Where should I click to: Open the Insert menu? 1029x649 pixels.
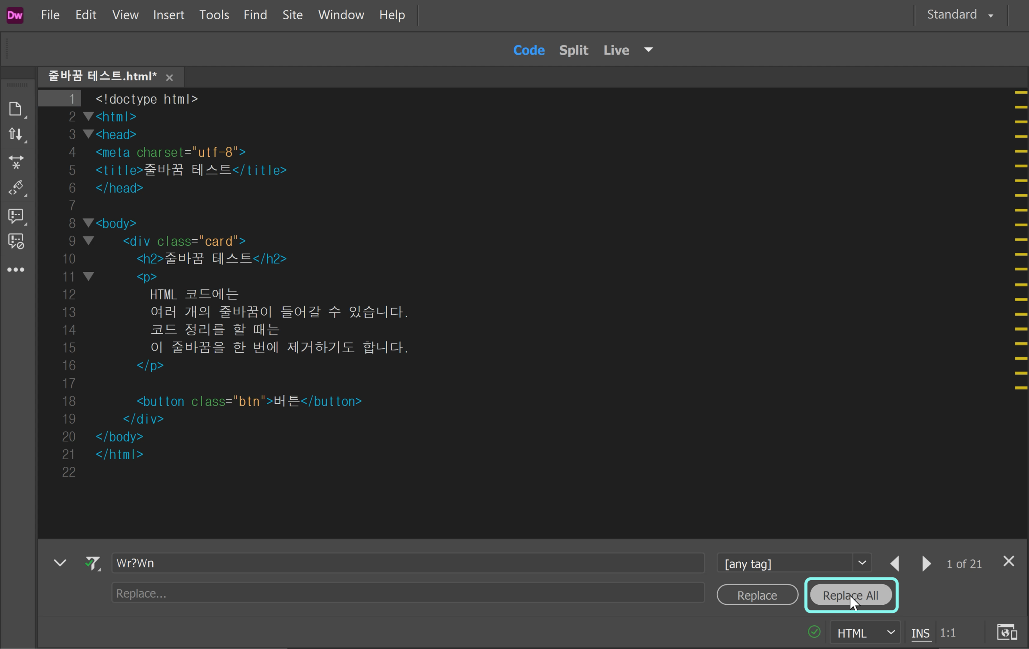[168, 14]
